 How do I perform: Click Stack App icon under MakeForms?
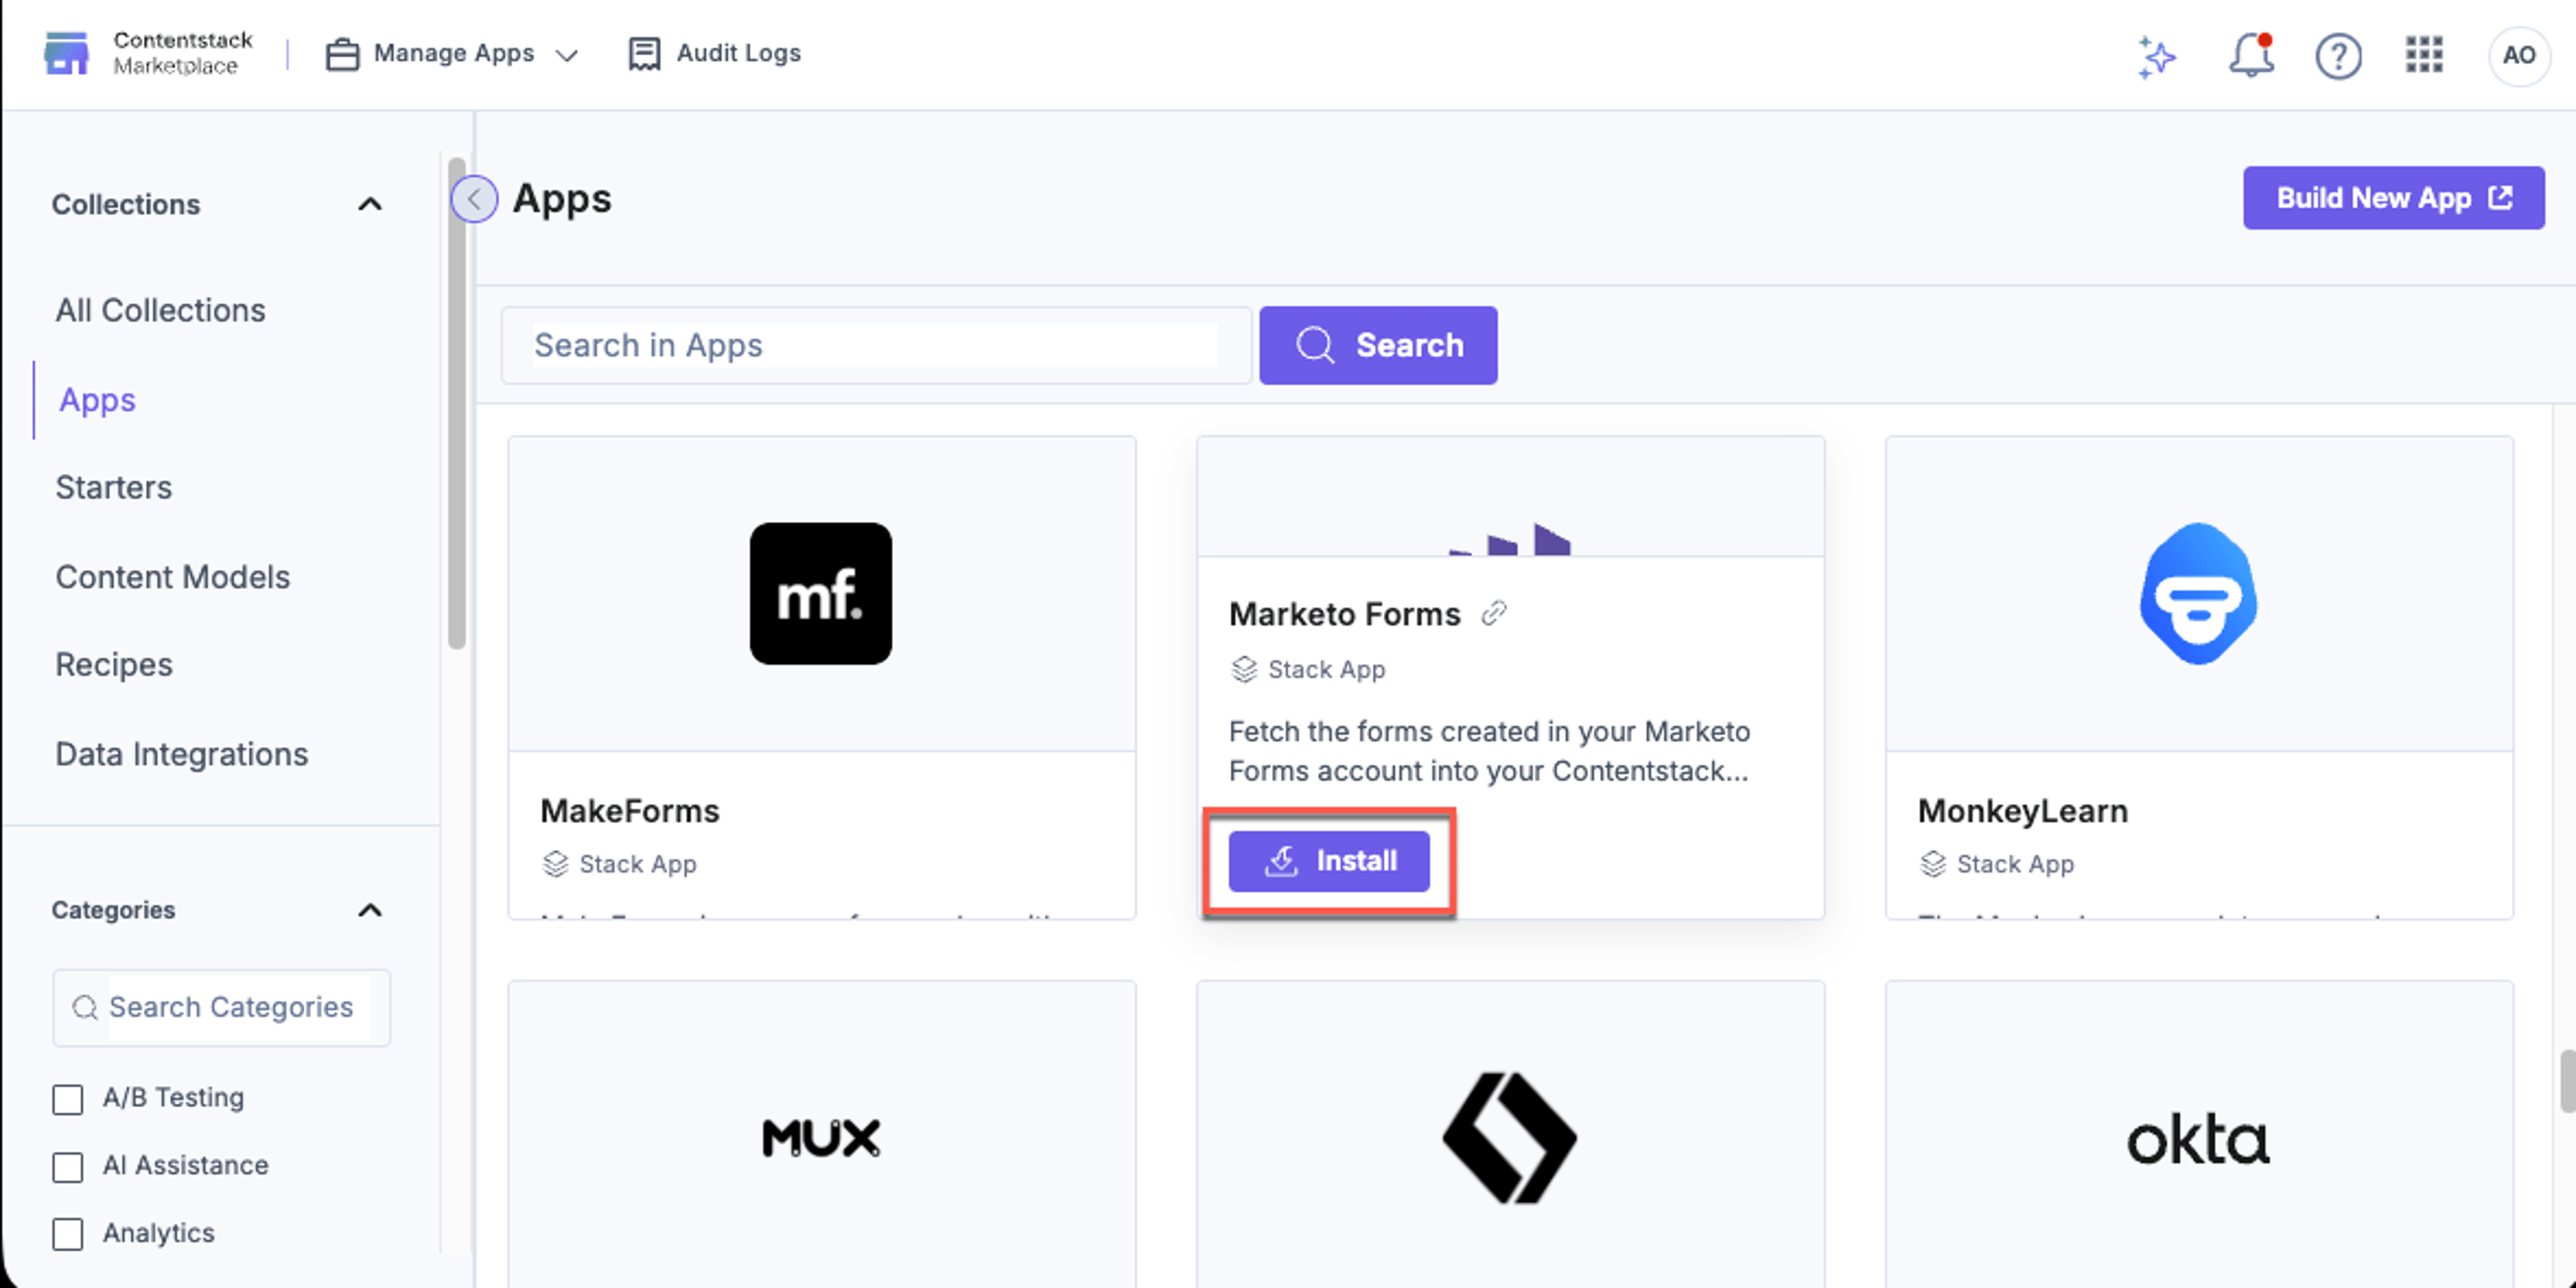(x=555, y=864)
